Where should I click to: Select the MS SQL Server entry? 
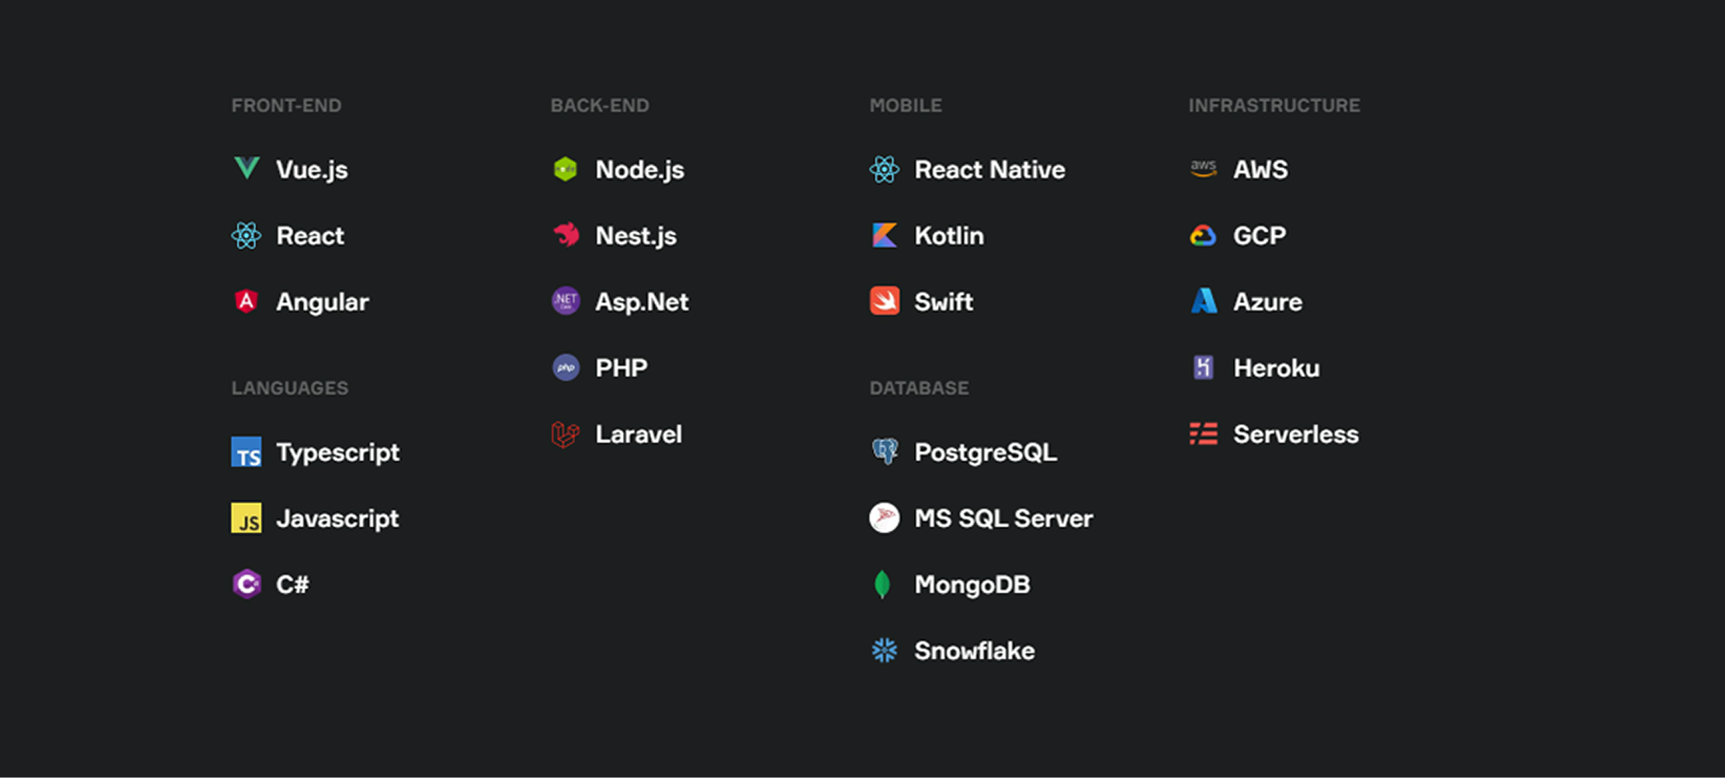click(x=1004, y=518)
